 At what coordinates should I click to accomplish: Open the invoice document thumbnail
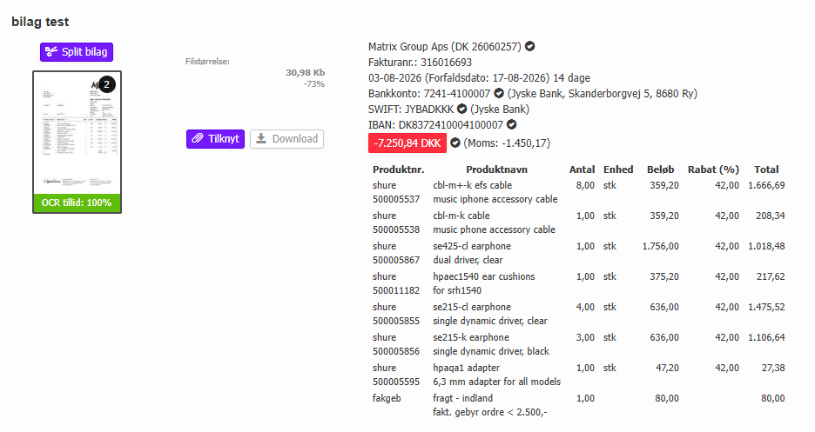tap(77, 133)
